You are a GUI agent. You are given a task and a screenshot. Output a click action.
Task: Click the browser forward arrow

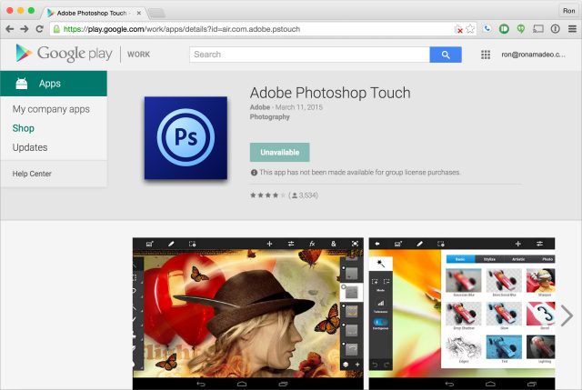pos(25,29)
